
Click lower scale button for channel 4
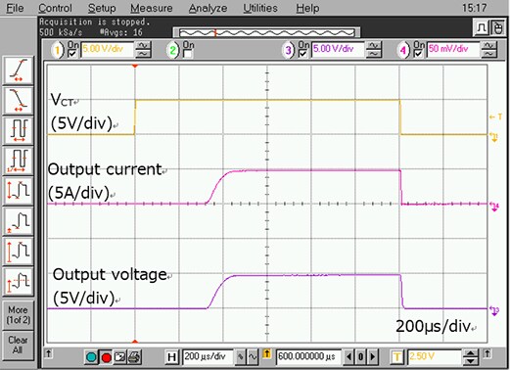[x=488, y=54]
